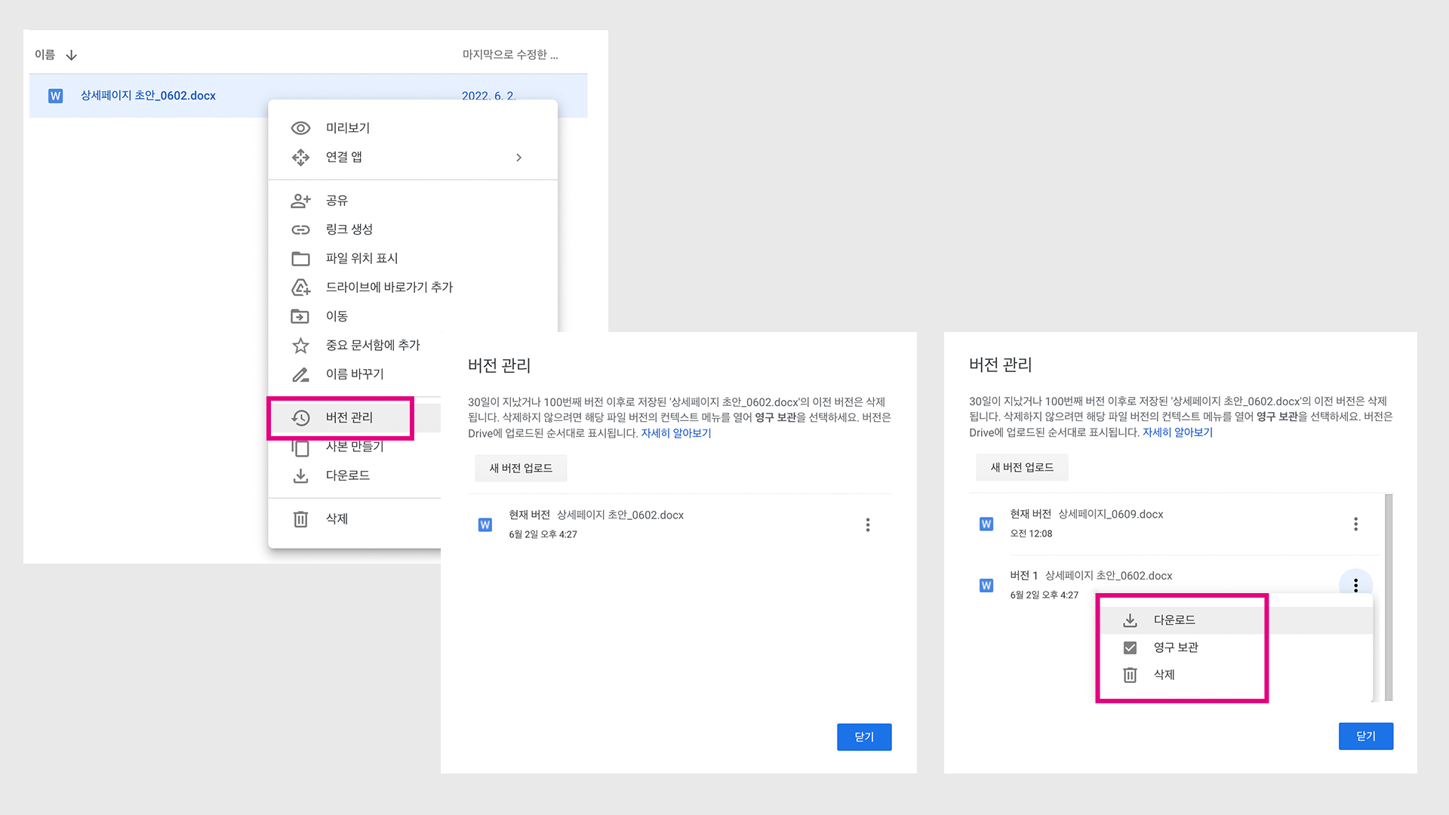The height and width of the screenshot is (815, 1449).
Task: Open the 자세히 알아보기 link
Action: pyautogui.click(x=675, y=432)
